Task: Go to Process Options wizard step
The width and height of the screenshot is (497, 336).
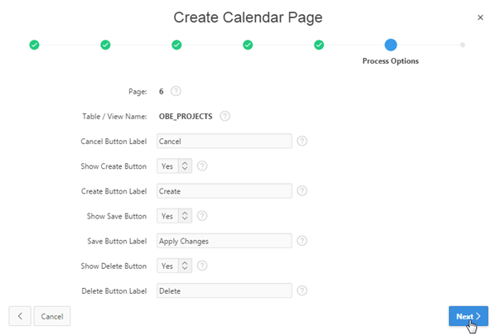Action: click(x=390, y=45)
